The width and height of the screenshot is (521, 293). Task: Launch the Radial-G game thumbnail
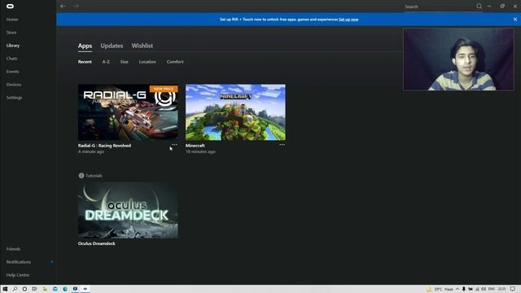click(128, 112)
